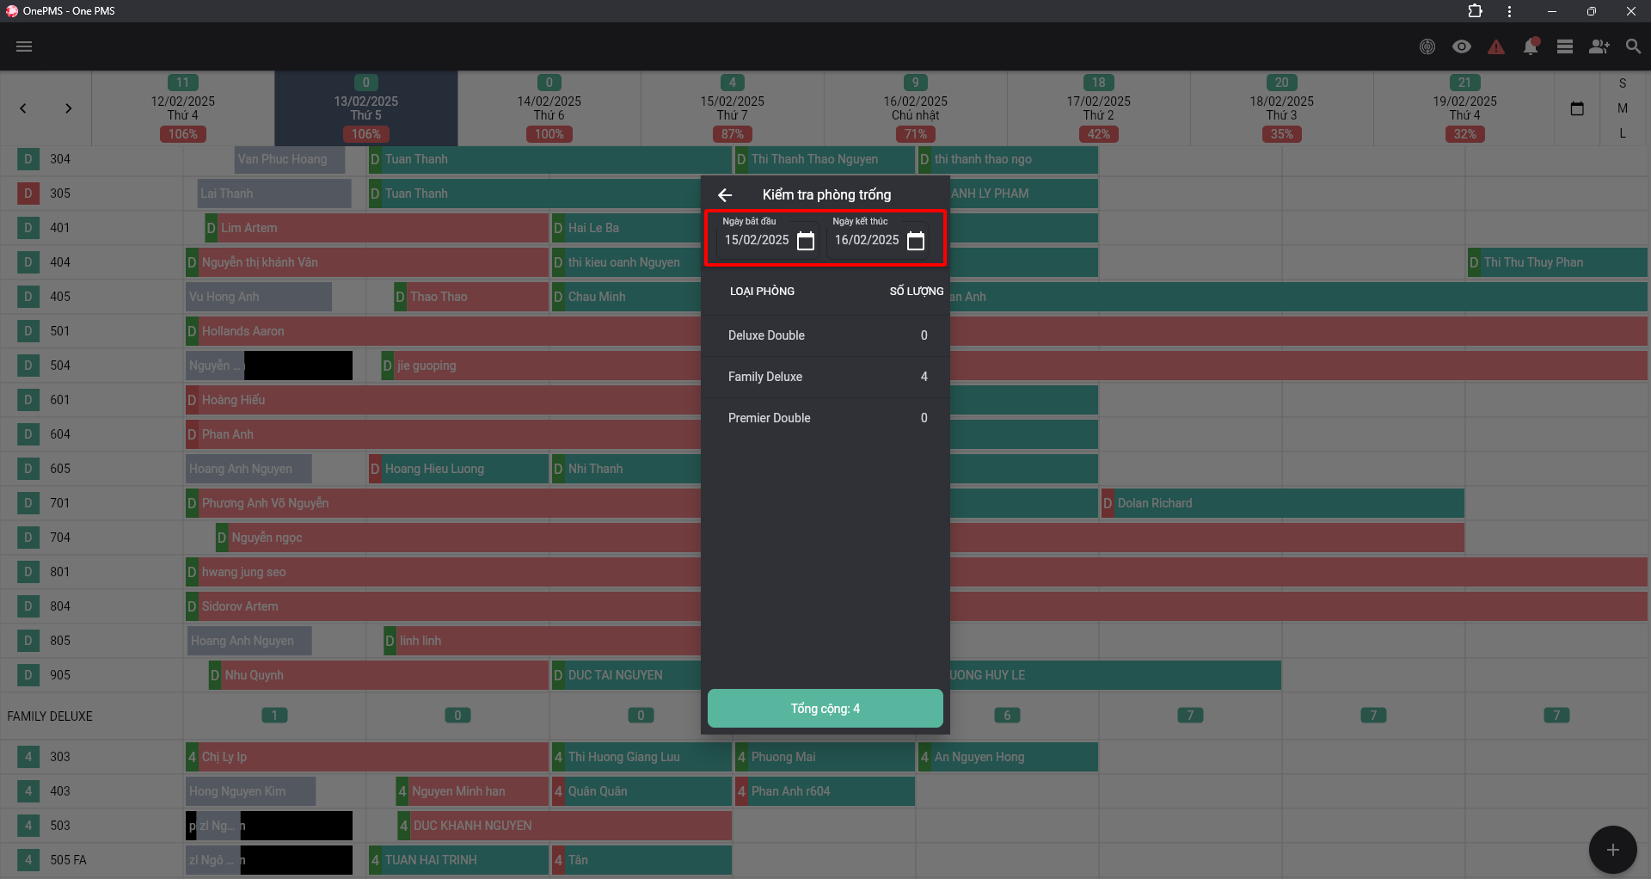Screen dimensions: 1651x879
Task: Select the 17/02/2025 Thứ 2 date column header
Action: point(1099,108)
